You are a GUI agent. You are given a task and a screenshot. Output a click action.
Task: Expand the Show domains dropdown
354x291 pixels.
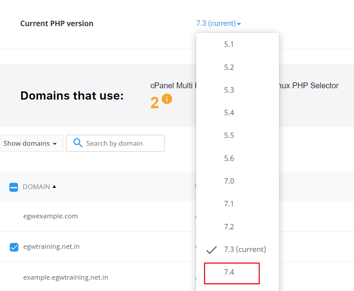point(30,143)
